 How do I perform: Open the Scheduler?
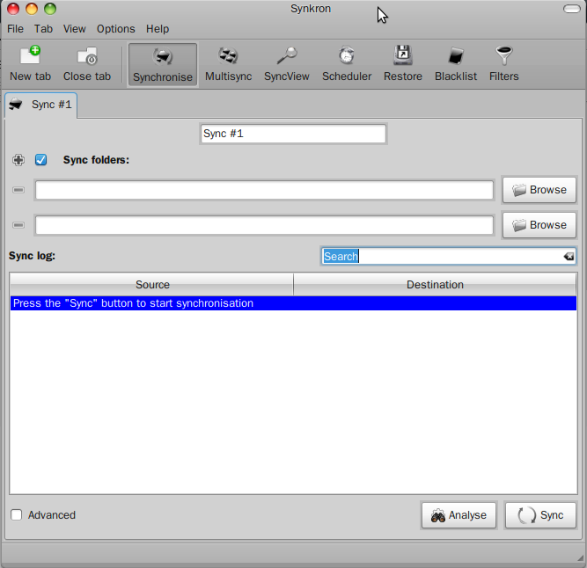[347, 64]
